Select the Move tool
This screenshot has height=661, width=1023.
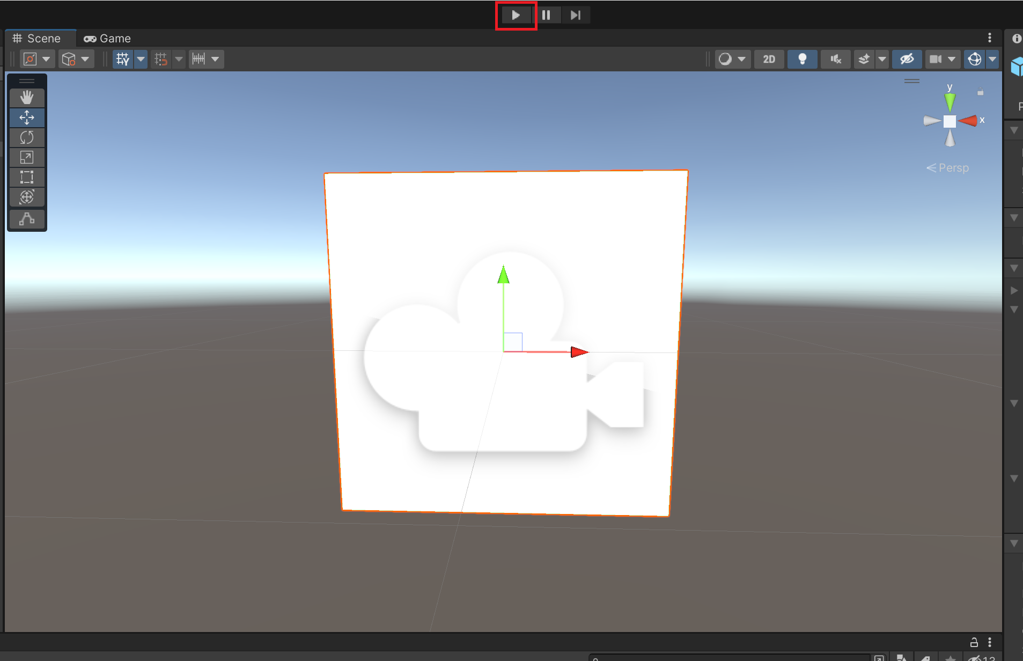(x=27, y=117)
